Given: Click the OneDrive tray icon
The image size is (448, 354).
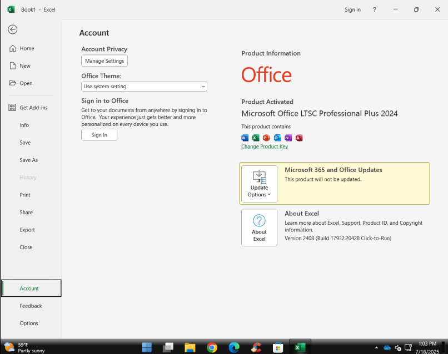Looking at the screenshot, I should pos(387,347).
